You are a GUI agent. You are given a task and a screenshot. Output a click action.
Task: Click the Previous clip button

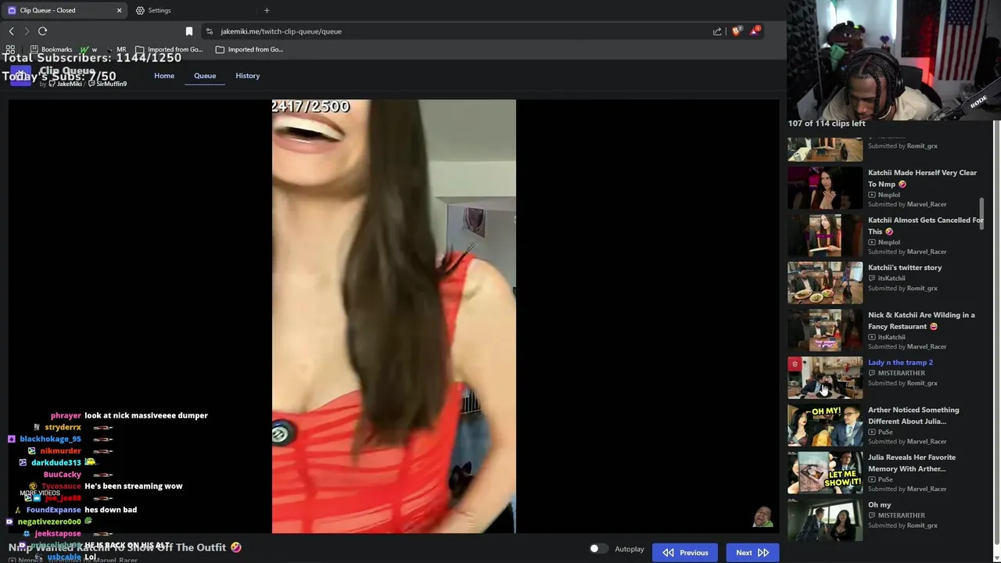(685, 553)
